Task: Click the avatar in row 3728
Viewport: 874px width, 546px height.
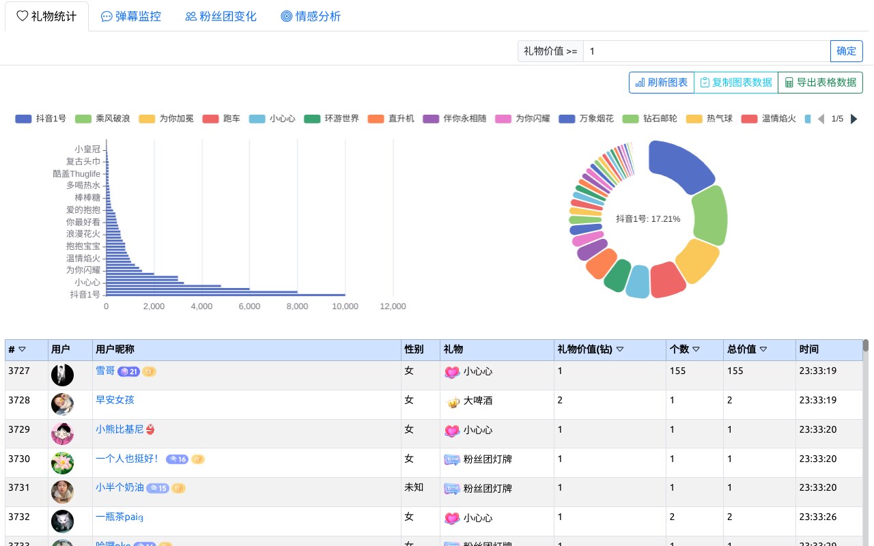Action: point(62,405)
